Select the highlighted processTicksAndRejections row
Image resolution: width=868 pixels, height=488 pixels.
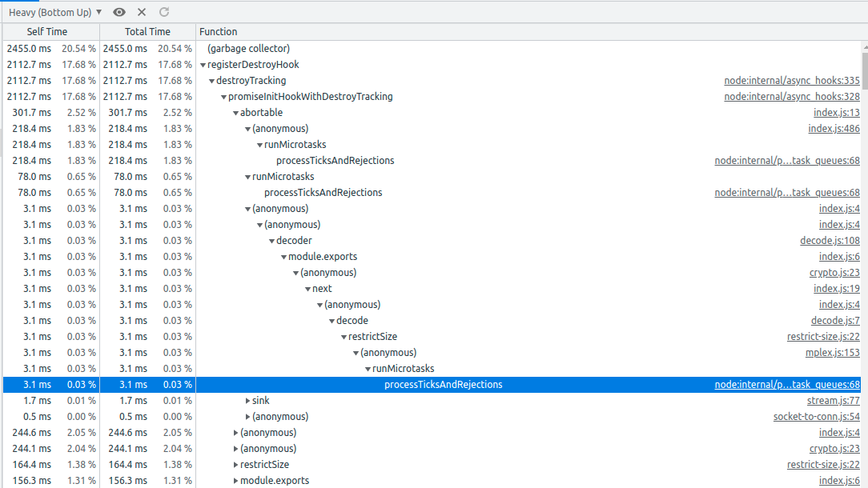[432, 385]
